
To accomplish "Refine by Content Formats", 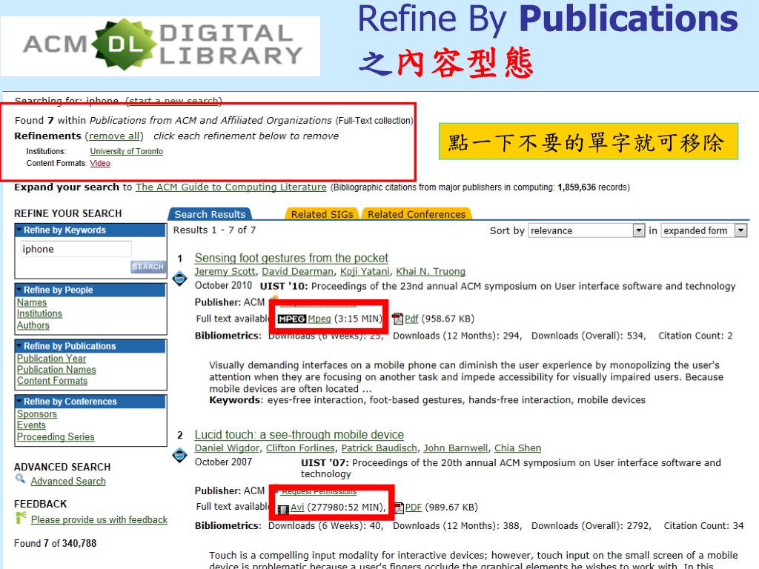I will click(53, 381).
